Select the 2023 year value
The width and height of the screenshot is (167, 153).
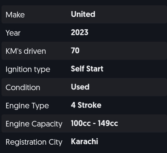pos(80,32)
